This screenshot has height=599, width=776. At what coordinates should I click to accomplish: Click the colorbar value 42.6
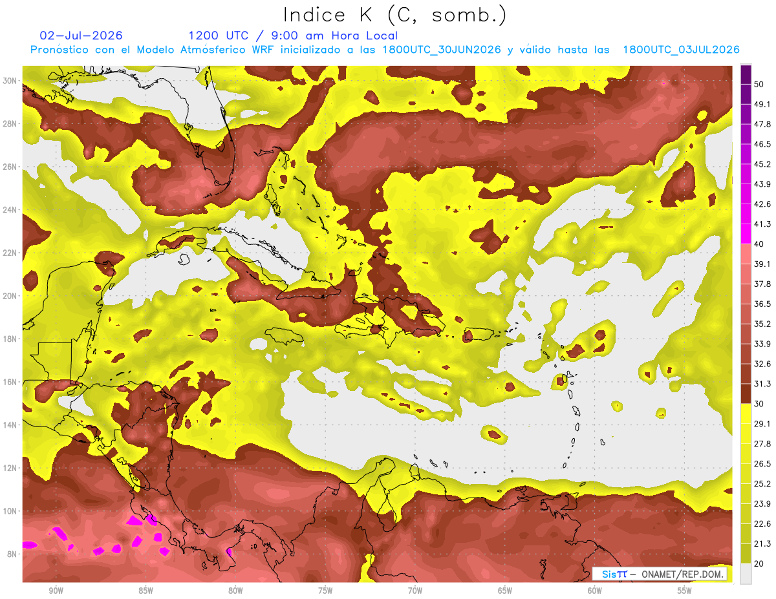pos(762,204)
